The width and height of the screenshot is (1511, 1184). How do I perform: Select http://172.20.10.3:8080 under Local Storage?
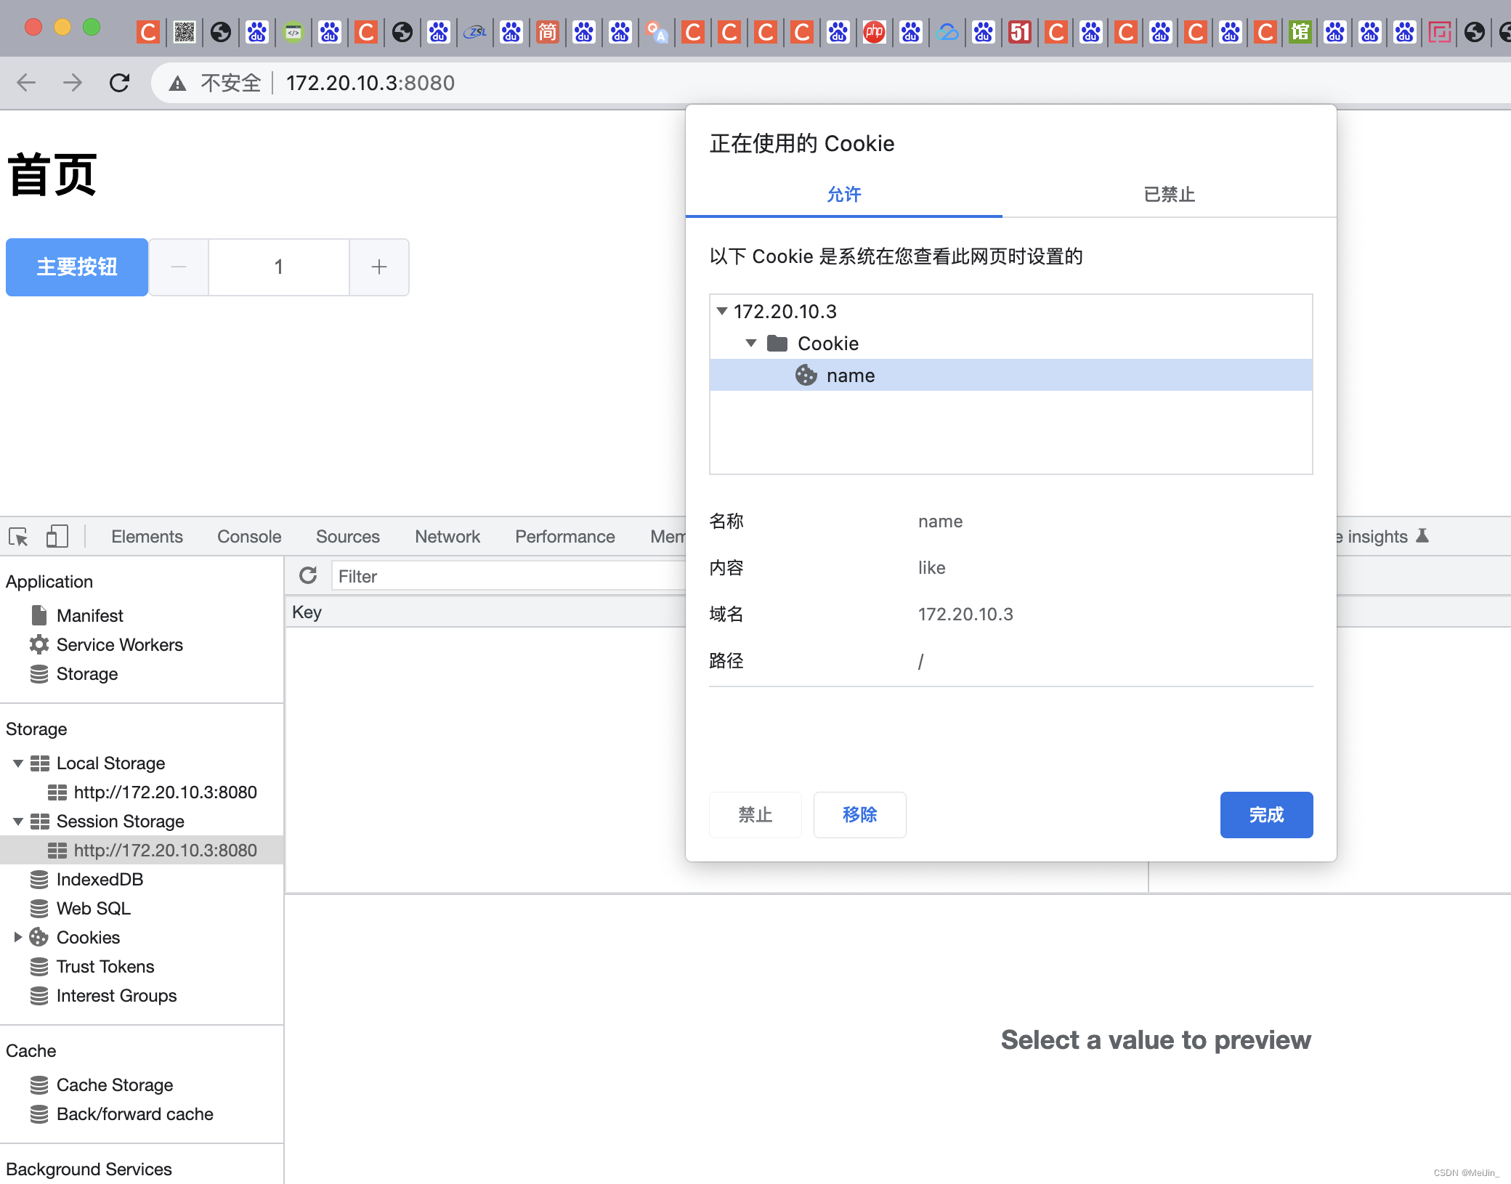tap(166, 792)
